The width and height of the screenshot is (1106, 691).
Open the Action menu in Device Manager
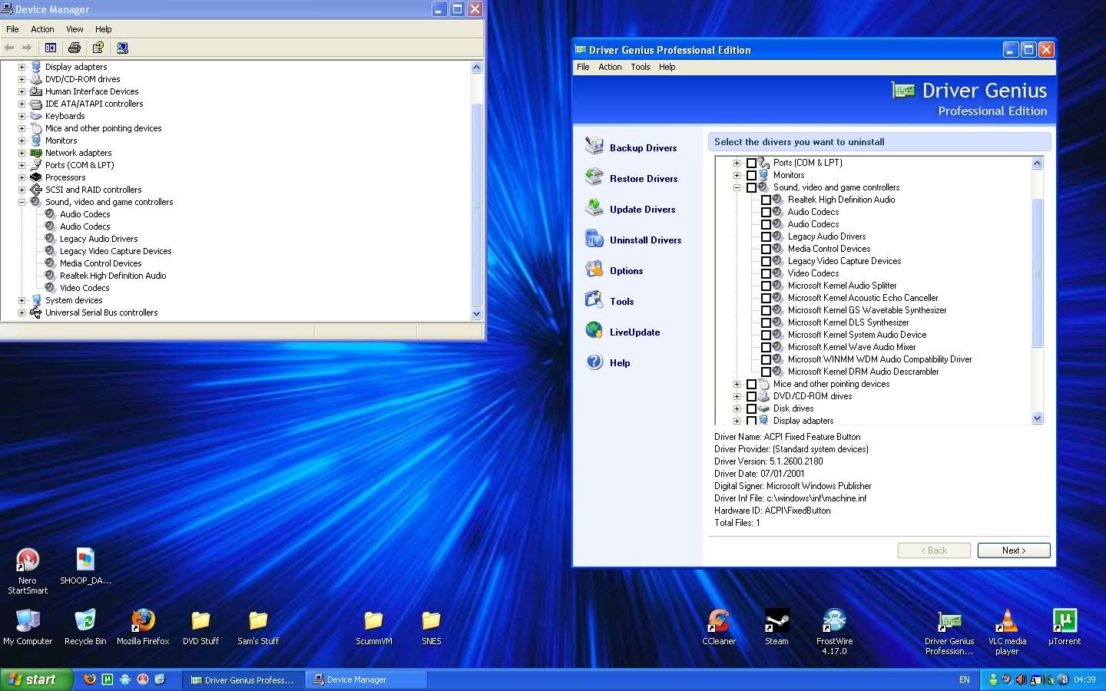click(42, 29)
